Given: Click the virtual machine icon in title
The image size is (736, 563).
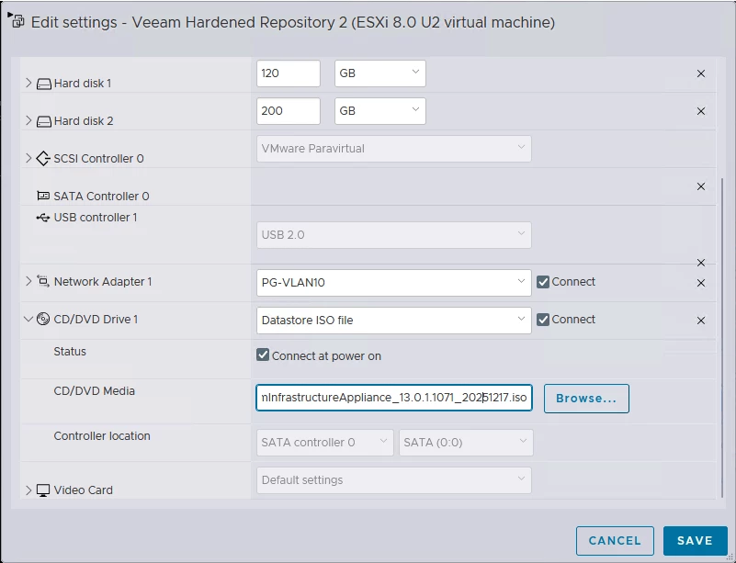Looking at the screenshot, I should click(17, 20).
